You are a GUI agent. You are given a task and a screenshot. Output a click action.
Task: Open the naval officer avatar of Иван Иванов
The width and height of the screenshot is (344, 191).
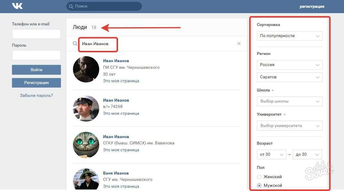click(x=86, y=108)
